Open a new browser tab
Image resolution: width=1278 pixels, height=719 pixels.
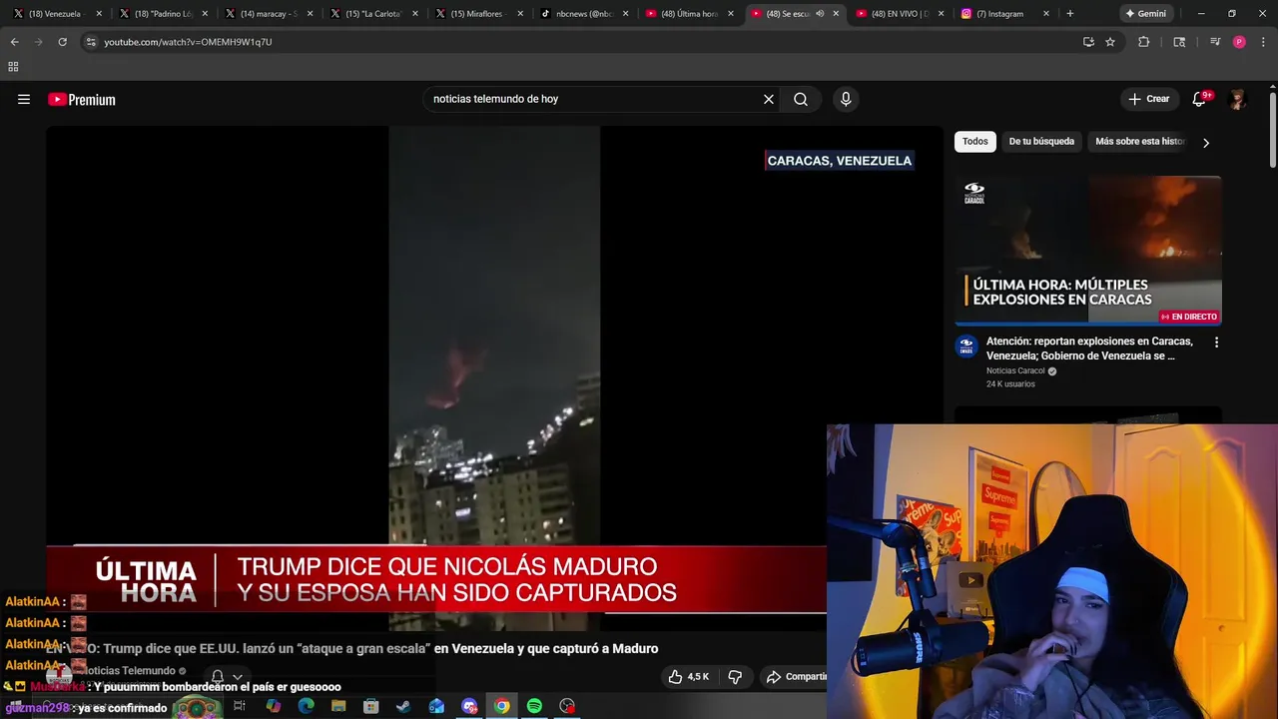(1069, 14)
